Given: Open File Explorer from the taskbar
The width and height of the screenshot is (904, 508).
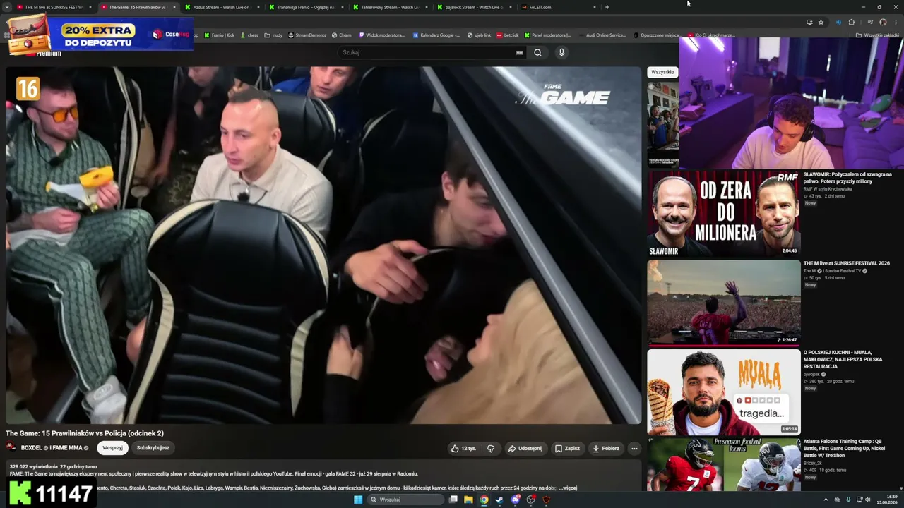Looking at the screenshot, I should (468, 500).
